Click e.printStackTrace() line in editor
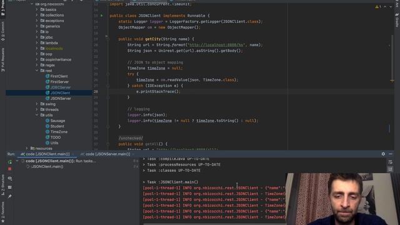Image resolution: width=400 pixels, height=225 pixels. pos(158,92)
